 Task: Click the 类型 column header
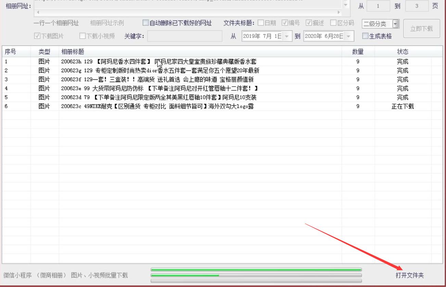pyautogui.click(x=45, y=52)
